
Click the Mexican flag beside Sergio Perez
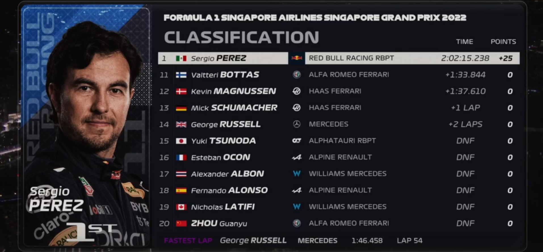(x=181, y=58)
